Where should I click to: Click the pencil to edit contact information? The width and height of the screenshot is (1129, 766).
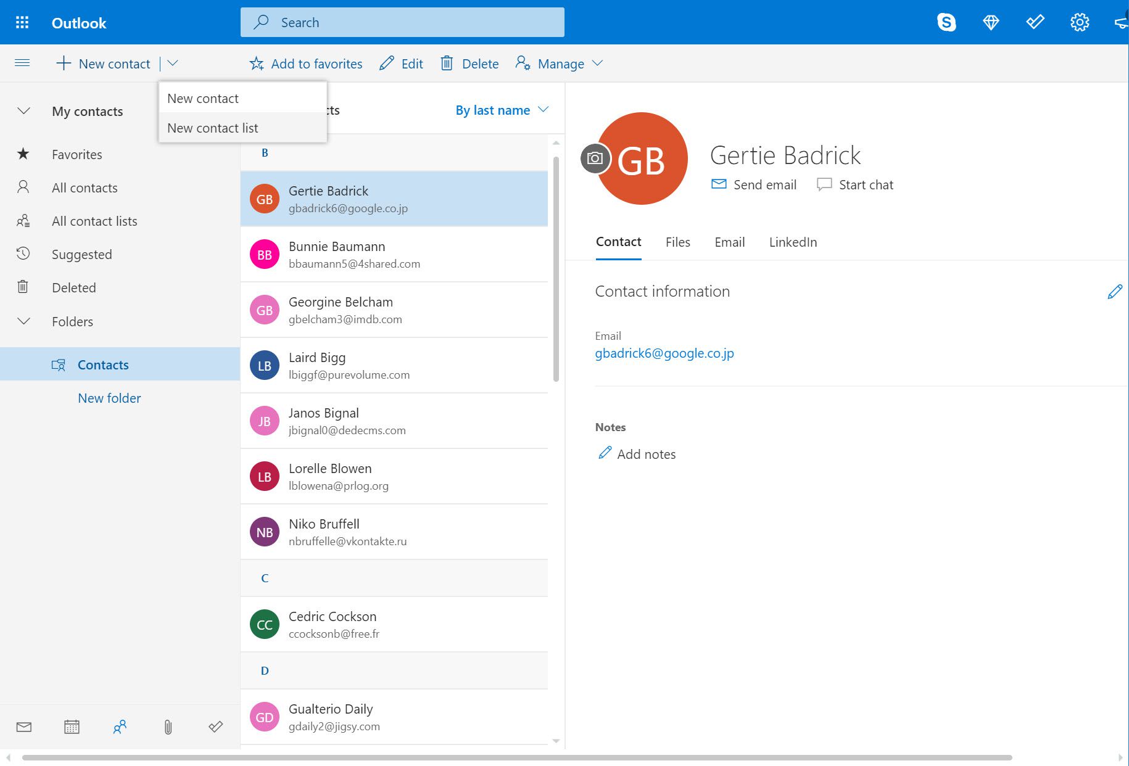pyautogui.click(x=1115, y=292)
